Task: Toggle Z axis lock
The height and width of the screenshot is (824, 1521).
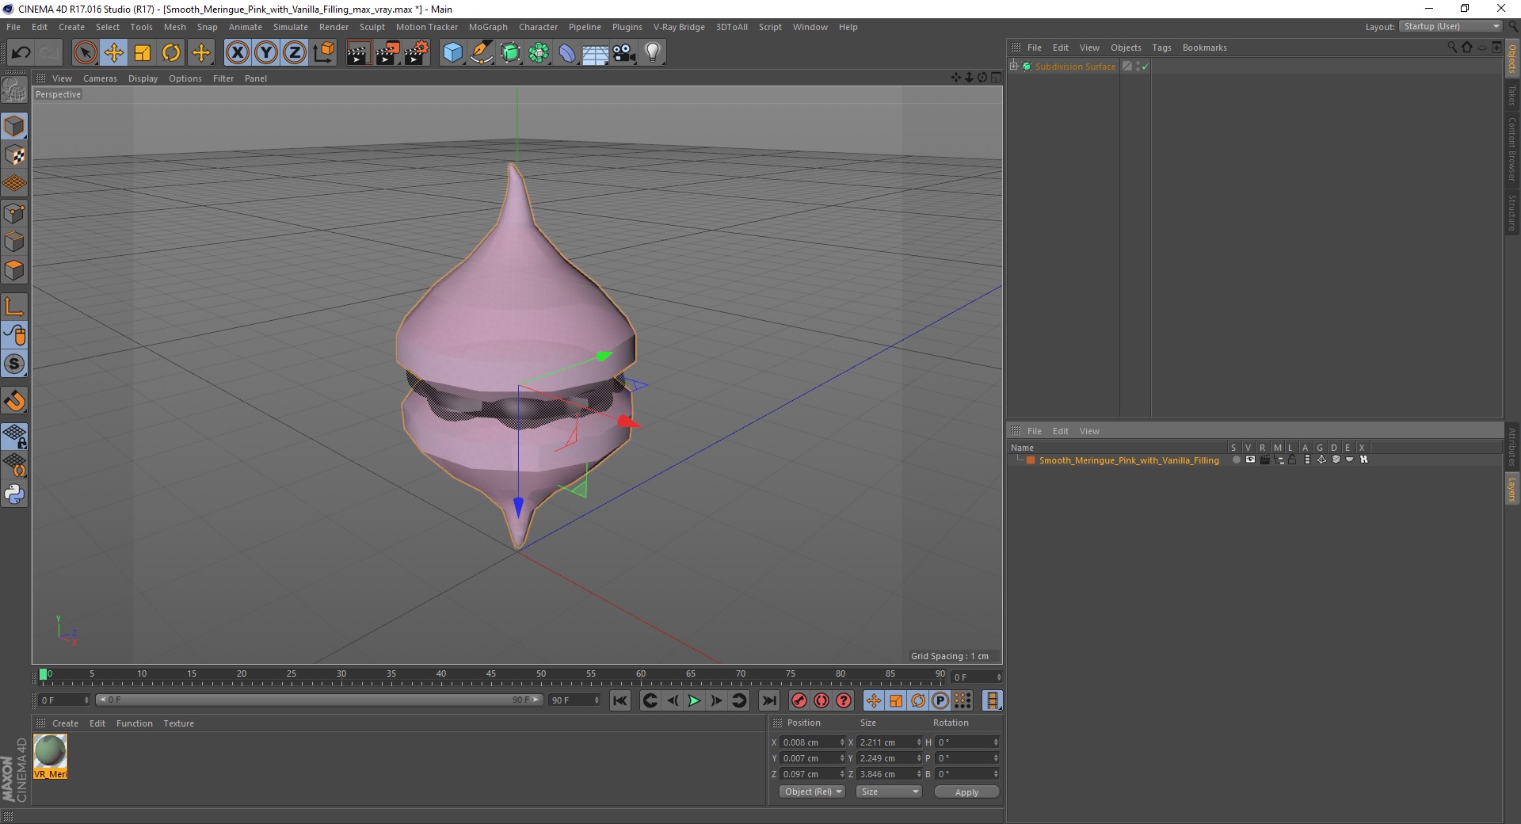Action: (294, 53)
